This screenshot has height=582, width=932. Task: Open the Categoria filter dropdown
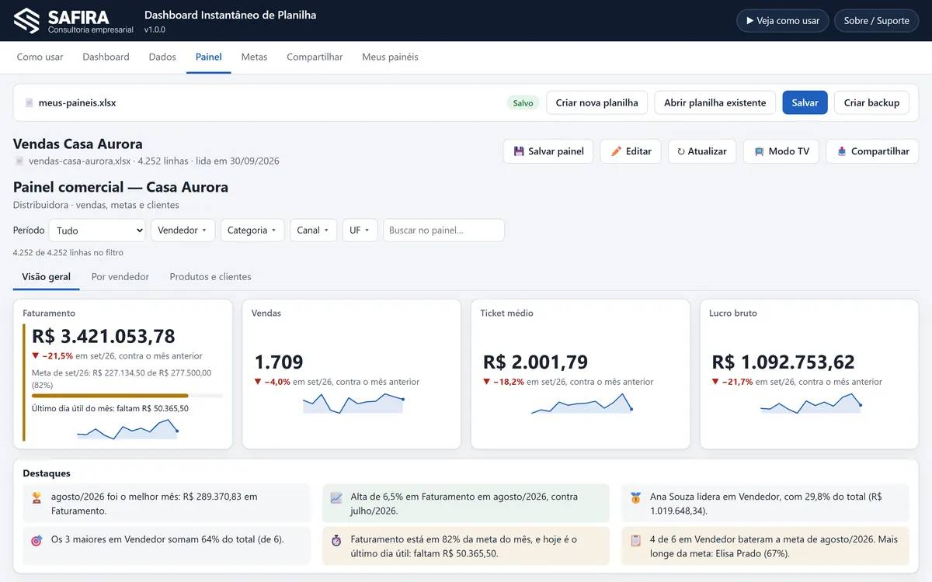[x=252, y=230]
